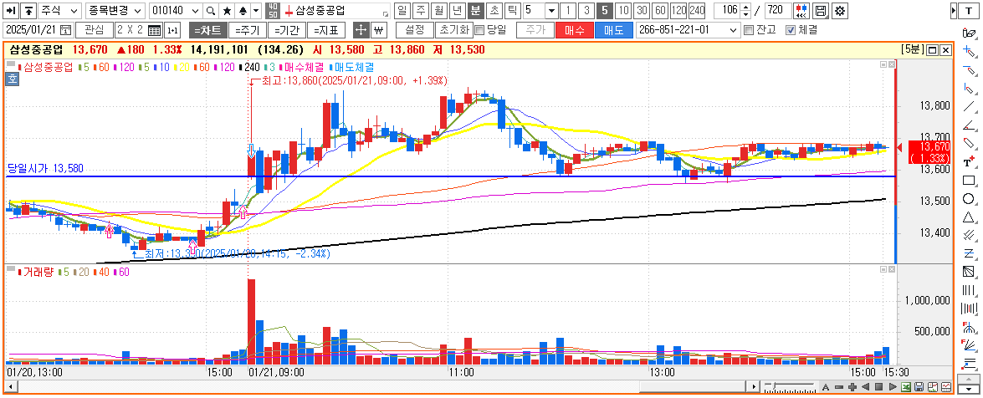Viewport: 983px width, 398px height.
Task: Expand the 010140 stock code dropdown
Action: click(194, 11)
